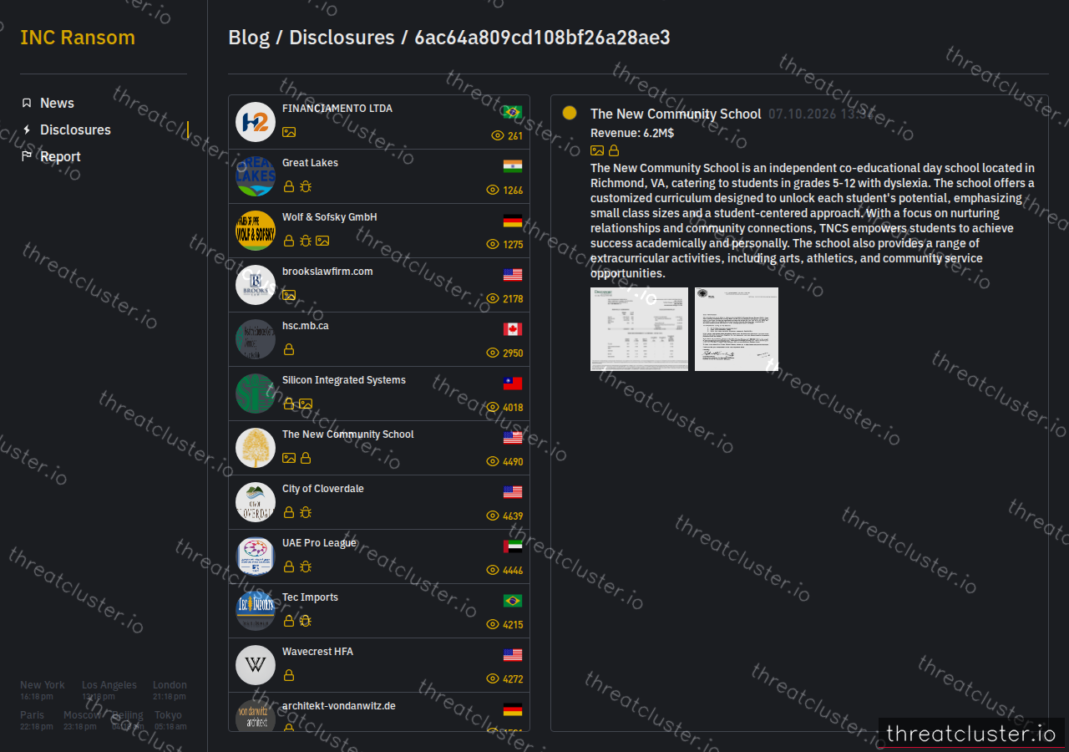Open the second leaked letter thumbnail

coord(737,329)
